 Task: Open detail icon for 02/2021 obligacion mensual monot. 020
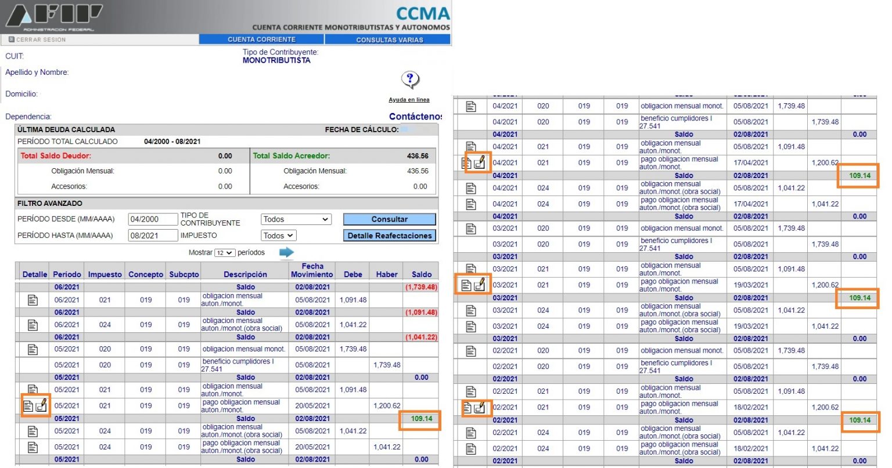point(471,351)
